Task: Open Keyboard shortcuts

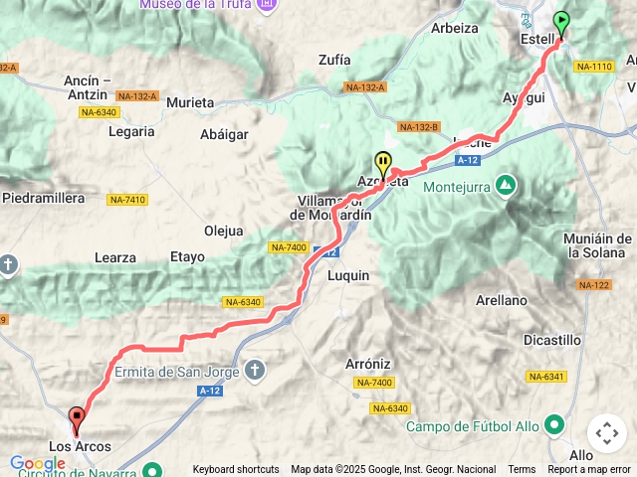Action: tap(236, 469)
